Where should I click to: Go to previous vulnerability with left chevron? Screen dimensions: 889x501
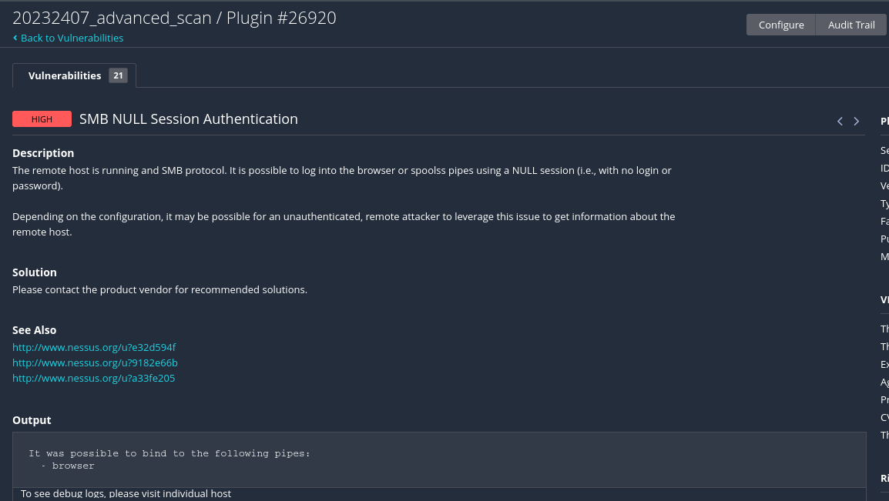pyautogui.click(x=840, y=121)
